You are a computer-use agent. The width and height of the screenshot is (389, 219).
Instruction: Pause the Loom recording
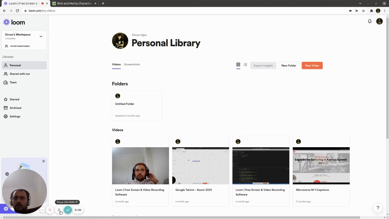[x=59, y=210]
